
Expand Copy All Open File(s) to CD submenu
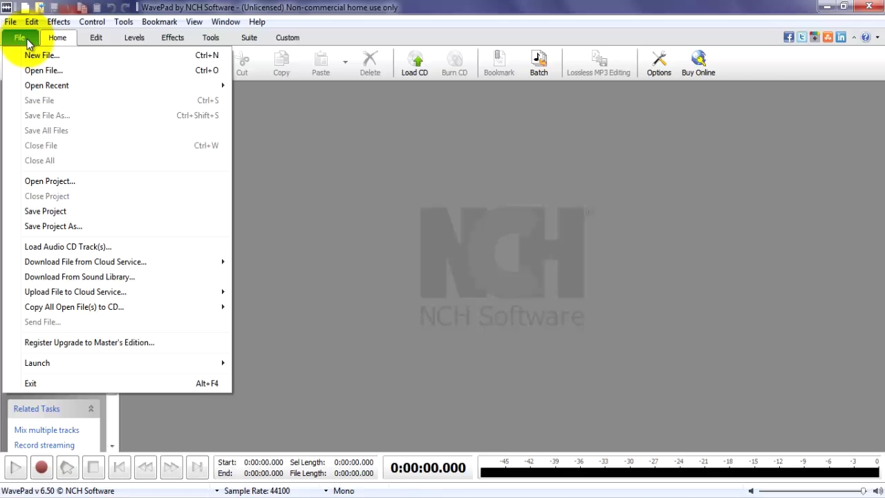pyautogui.click(x=124, y=307)
